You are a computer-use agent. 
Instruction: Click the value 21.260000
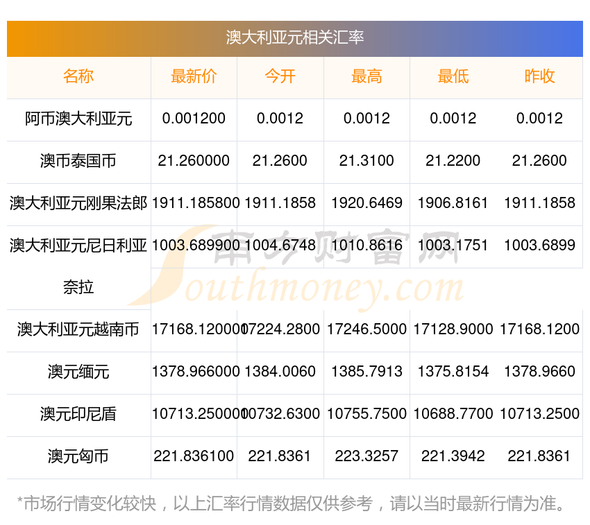pyautogui.click(x=194, y=161)
